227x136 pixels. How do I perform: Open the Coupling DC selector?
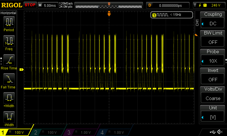(x=213, y=20)
